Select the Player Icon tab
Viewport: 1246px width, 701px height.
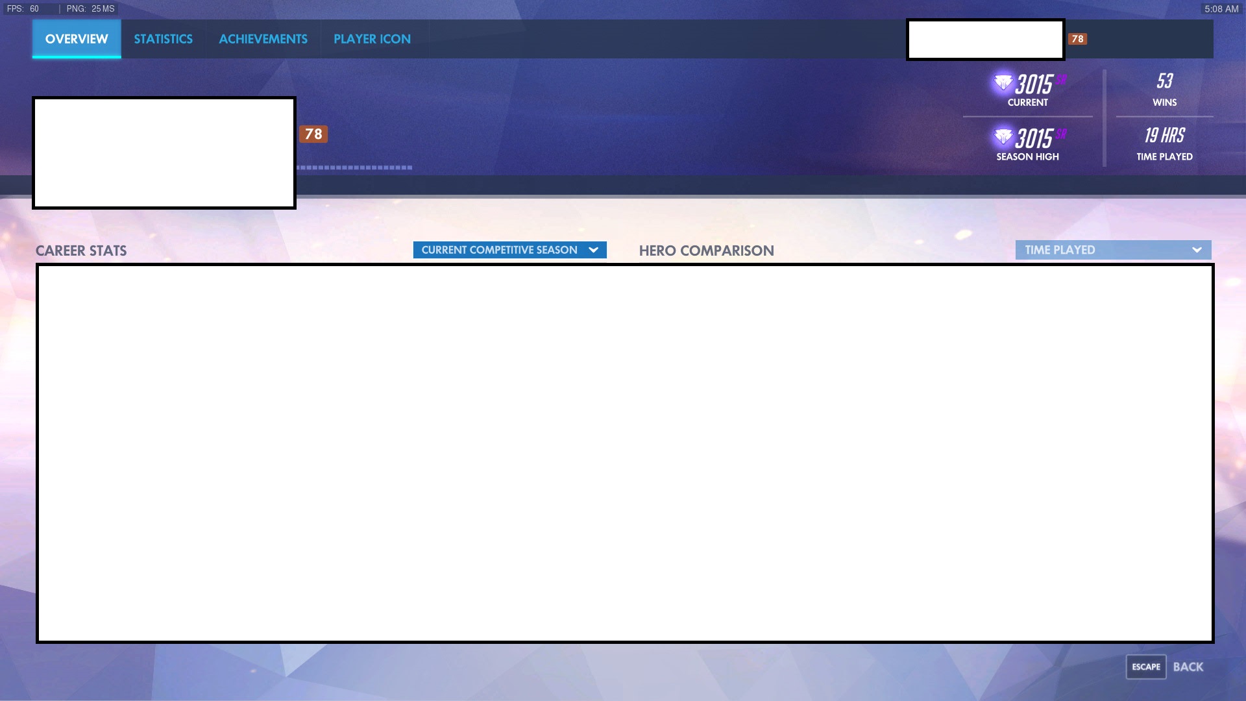pos(372,39)
